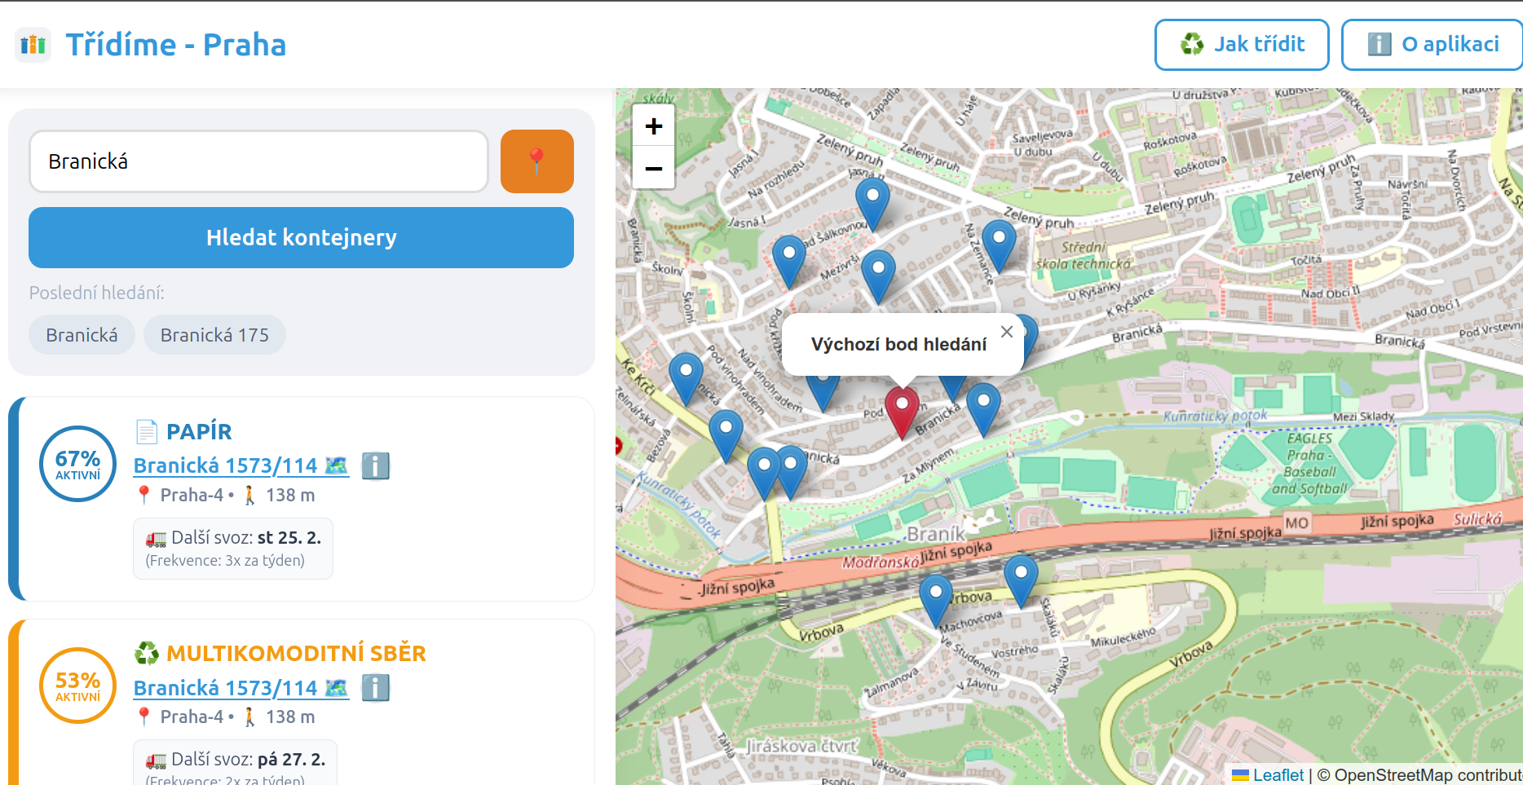Click the orange location pin button
The image size is (1523, 785).
click(536, 161)
